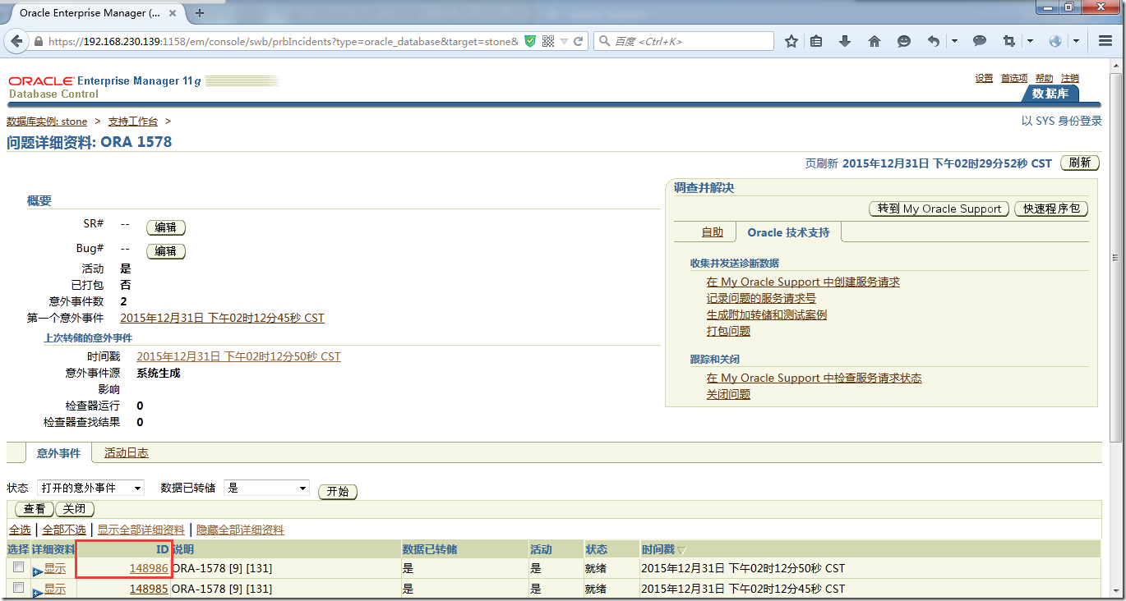1126x601 pixels.
Task: Click the 全部不选 link
Action: (64, 530)
